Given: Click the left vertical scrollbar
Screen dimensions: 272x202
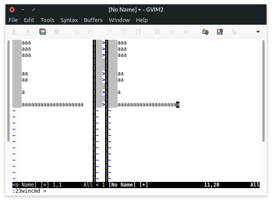Looking at the screenshot, I should (8, 91).
